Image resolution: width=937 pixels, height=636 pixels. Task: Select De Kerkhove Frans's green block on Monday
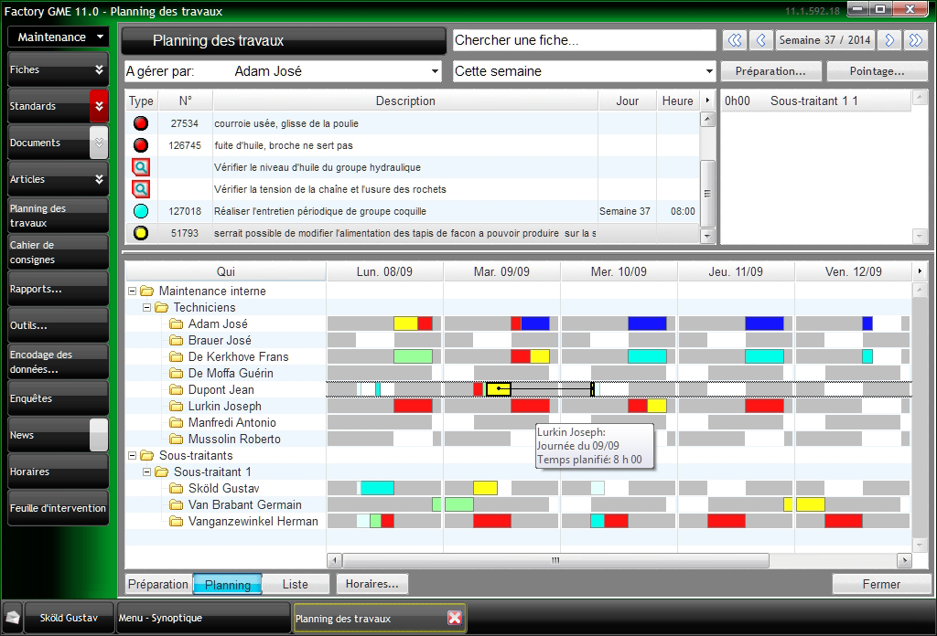click(413, 356)
